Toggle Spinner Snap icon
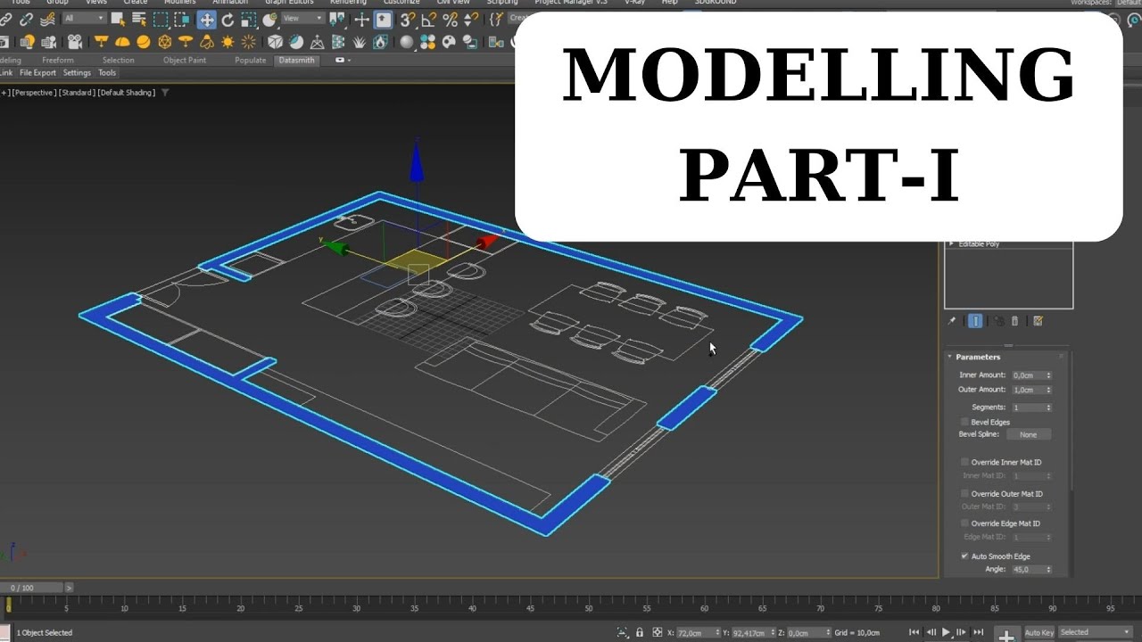Screen dimensions: 1142x642 coord(470,19)
